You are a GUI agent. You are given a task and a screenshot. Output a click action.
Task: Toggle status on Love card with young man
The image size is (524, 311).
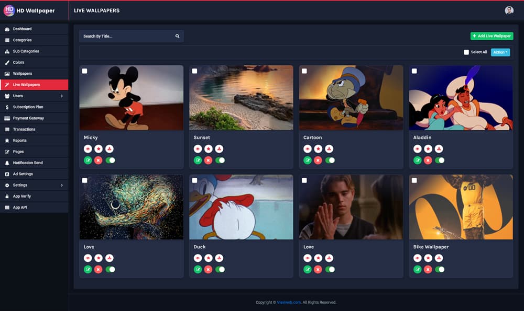pos(330,269)
